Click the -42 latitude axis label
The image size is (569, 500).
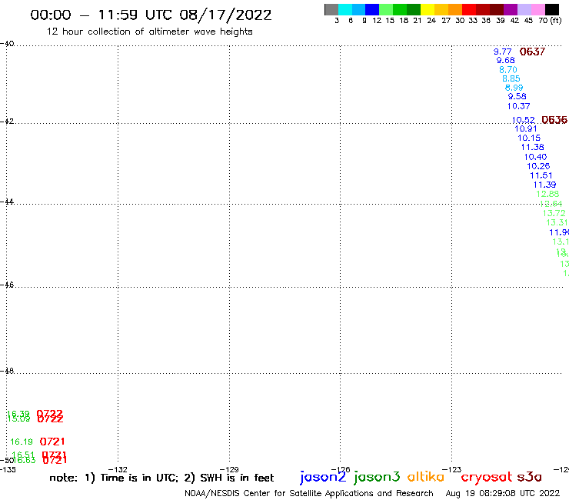pyautogui.click(x=7, y=121)
